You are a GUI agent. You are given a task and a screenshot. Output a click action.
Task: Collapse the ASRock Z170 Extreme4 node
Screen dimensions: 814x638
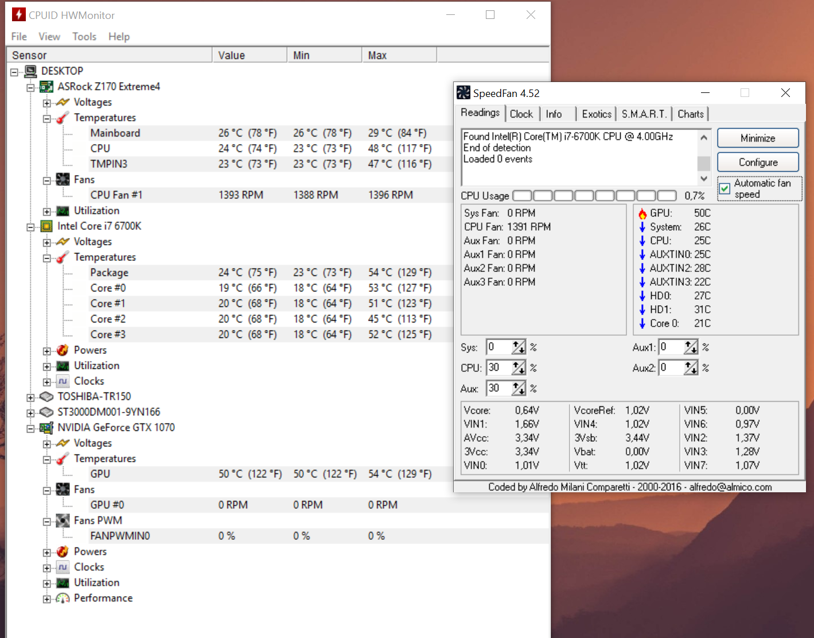point(30,88)
